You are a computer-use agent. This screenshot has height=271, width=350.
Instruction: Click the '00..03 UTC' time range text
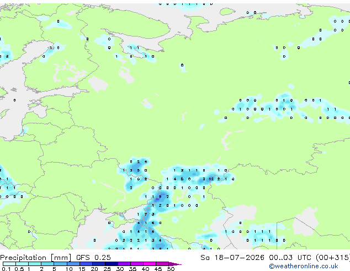[x=290, y=258]
